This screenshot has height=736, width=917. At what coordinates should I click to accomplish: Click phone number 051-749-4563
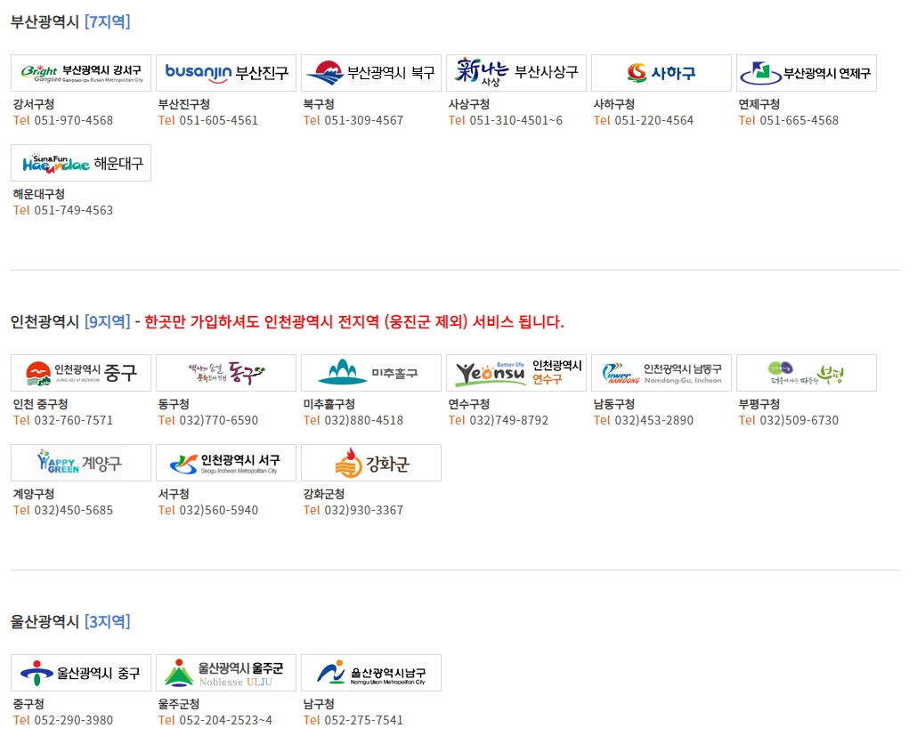74,210
